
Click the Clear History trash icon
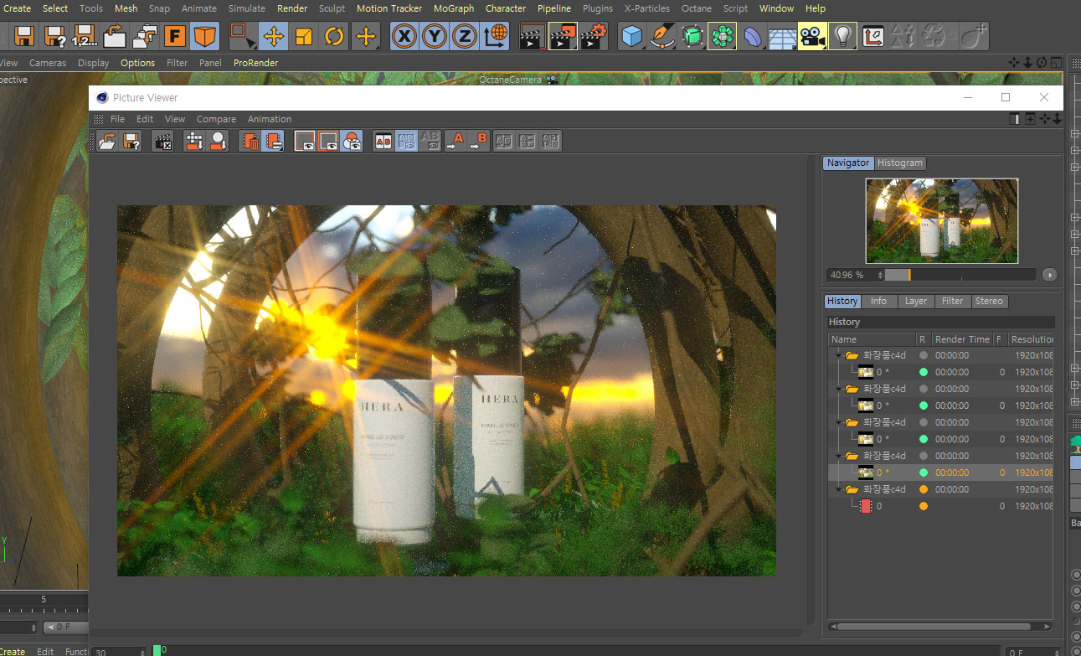click(x=250, y=142)
